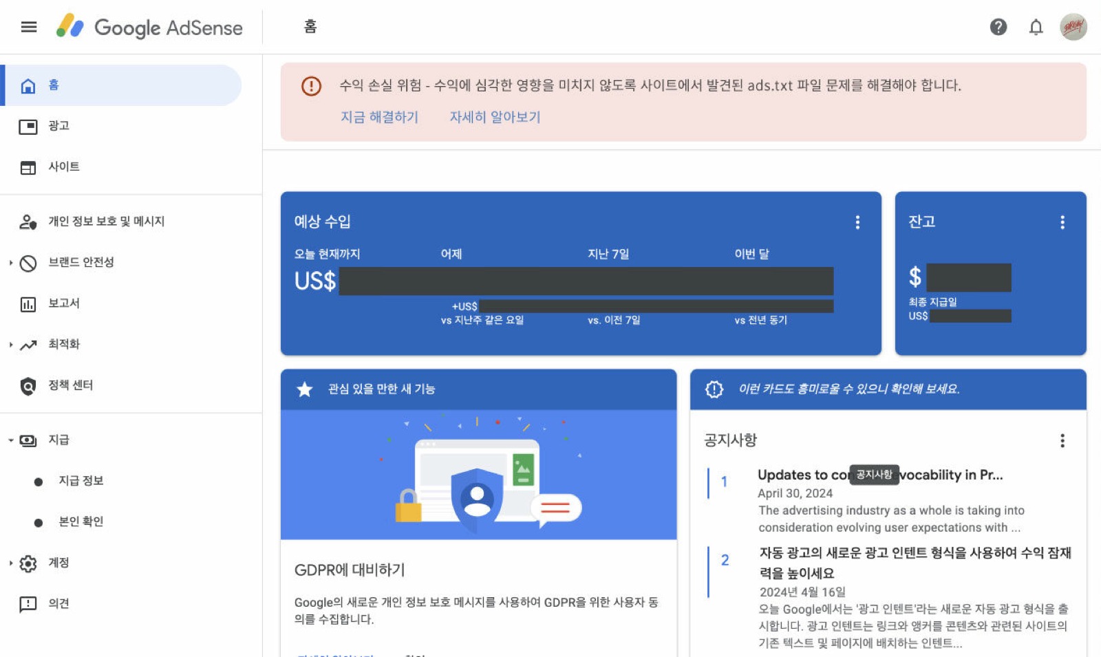Click the GDPR에 대비하기 heading
This screenshot has width=1101, height=657.
[350, 570]
